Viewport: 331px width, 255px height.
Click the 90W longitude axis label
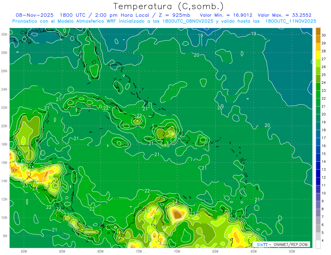[x=24, y=251]
